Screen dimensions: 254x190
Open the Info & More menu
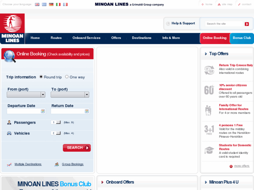tap(171, 38)
